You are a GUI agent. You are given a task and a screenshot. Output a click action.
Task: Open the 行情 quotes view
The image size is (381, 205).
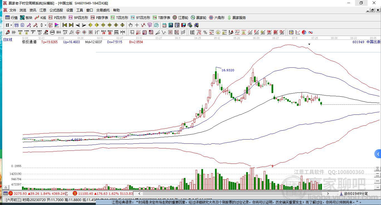(x=11, y=18)
